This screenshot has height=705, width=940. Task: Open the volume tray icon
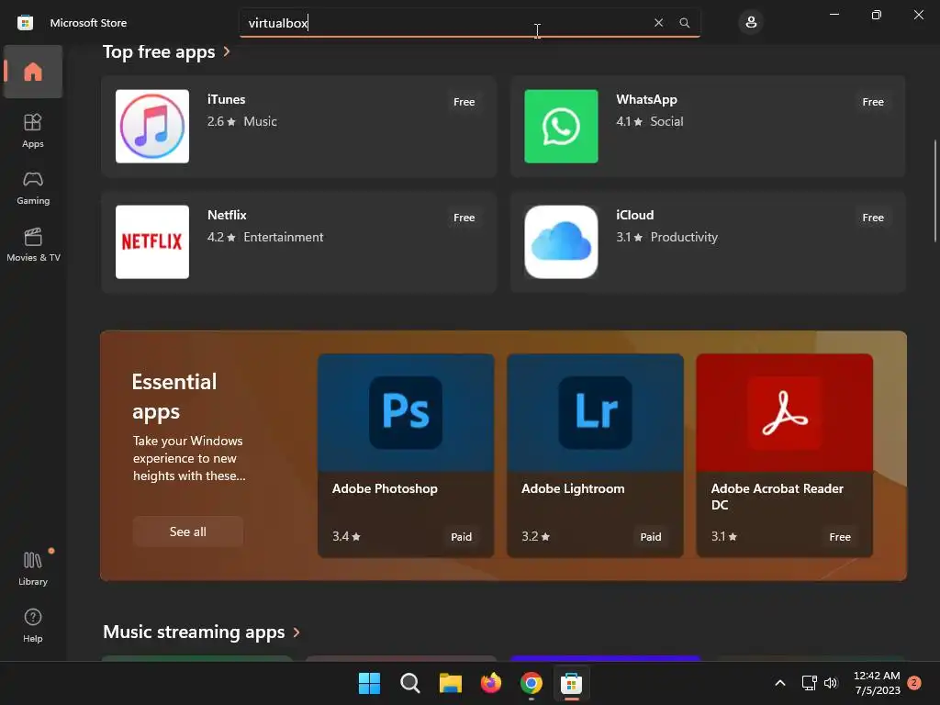point(830,683)
